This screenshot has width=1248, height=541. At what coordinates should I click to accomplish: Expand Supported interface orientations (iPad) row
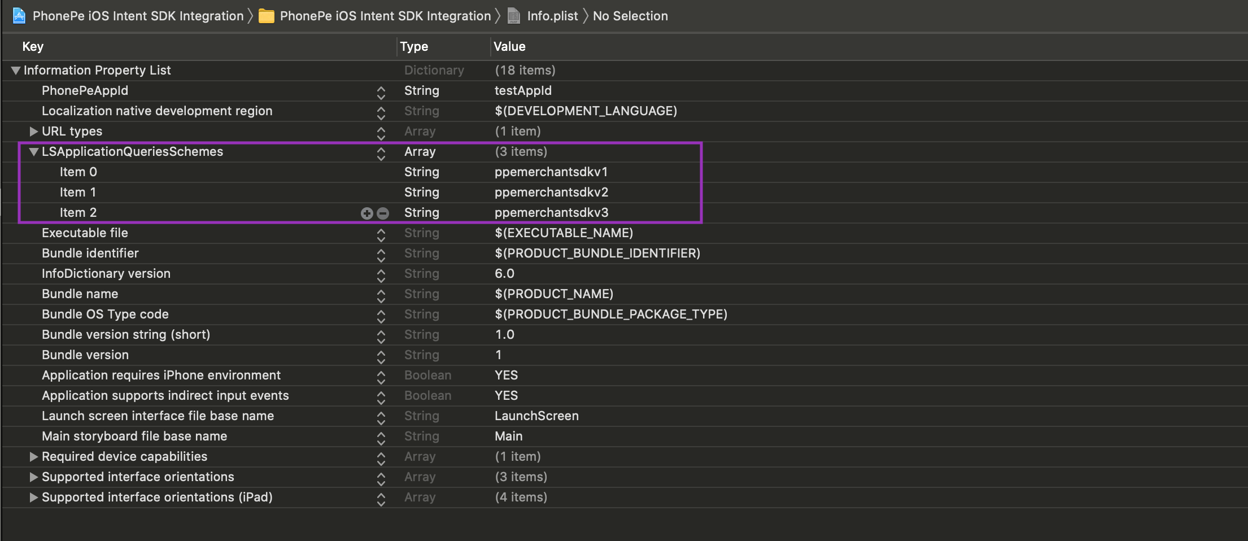(x=34, y=498)
